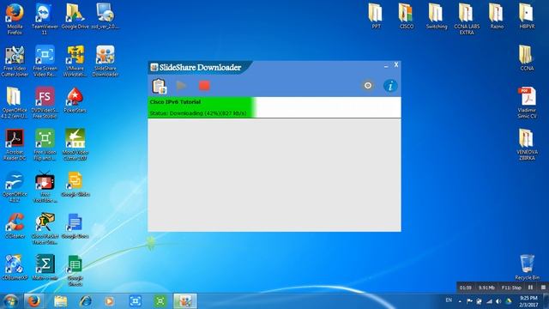Minimize the SlideShare Downloader window
Viewport: 549px width, 309px height.
pos(386,65)
